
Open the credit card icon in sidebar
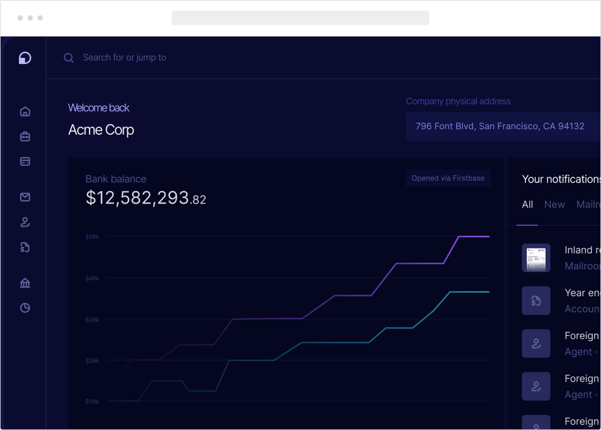pos(25,161)
